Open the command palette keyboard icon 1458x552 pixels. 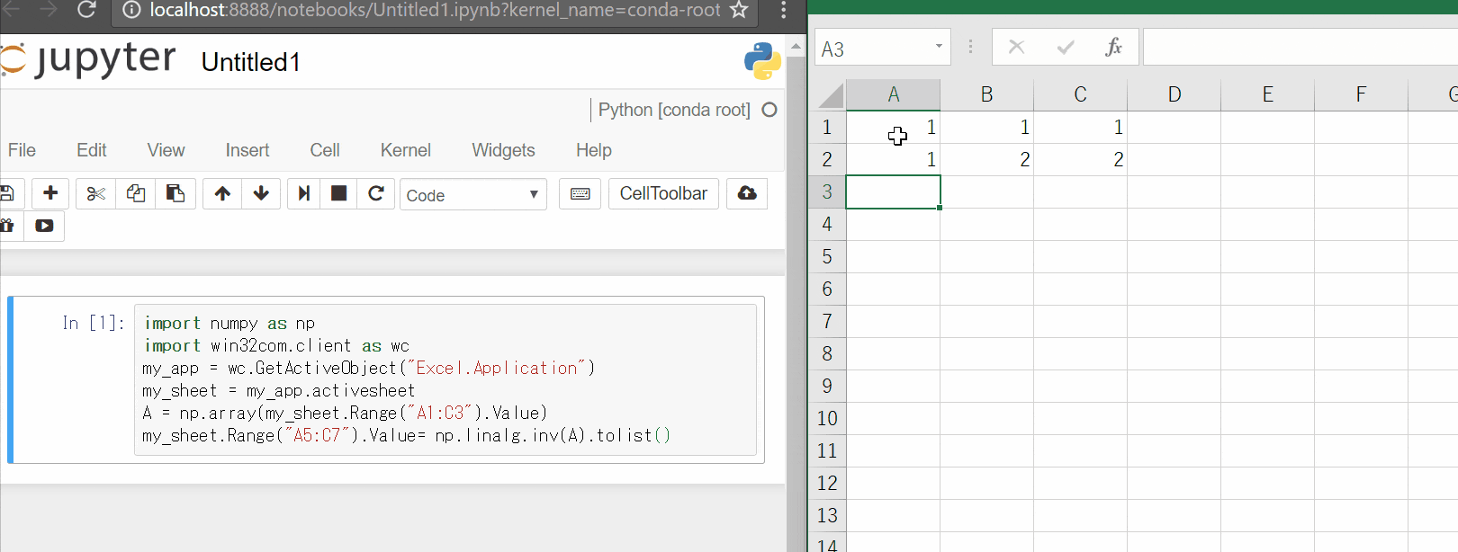(x=580, y=193)
